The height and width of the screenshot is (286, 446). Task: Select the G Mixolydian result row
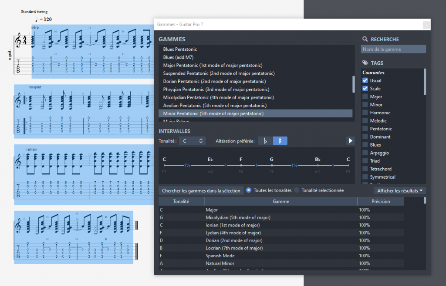point(238,217)
